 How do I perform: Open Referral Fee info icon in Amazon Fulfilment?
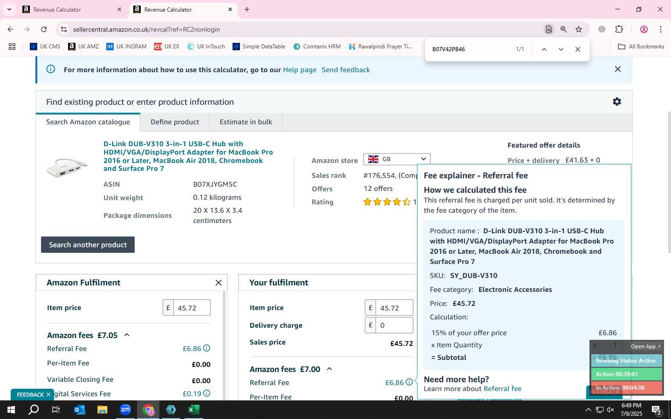(207, 348)
